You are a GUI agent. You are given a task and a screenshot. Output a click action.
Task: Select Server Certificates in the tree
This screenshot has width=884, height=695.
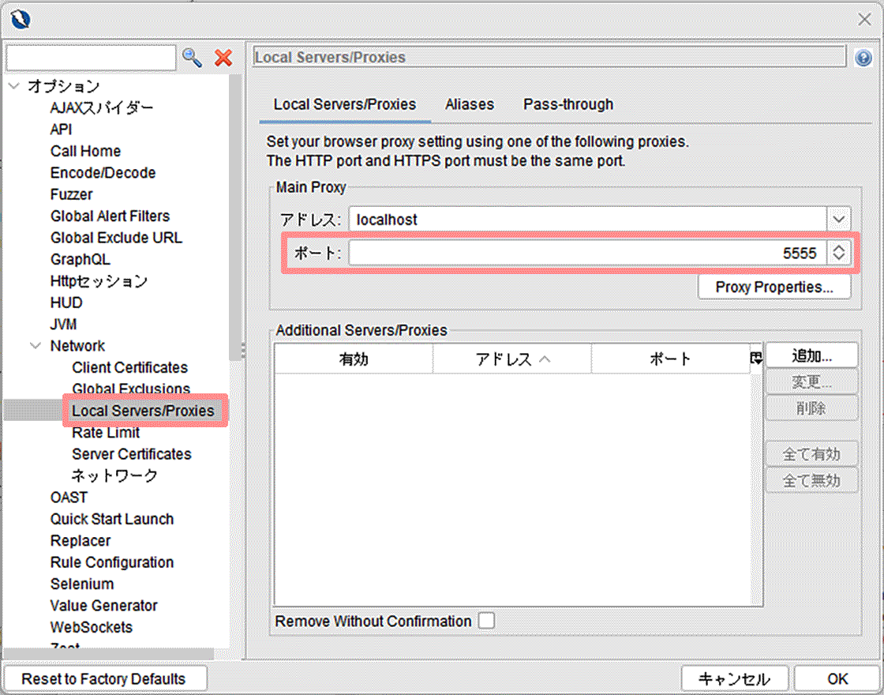tap(131, 454)
